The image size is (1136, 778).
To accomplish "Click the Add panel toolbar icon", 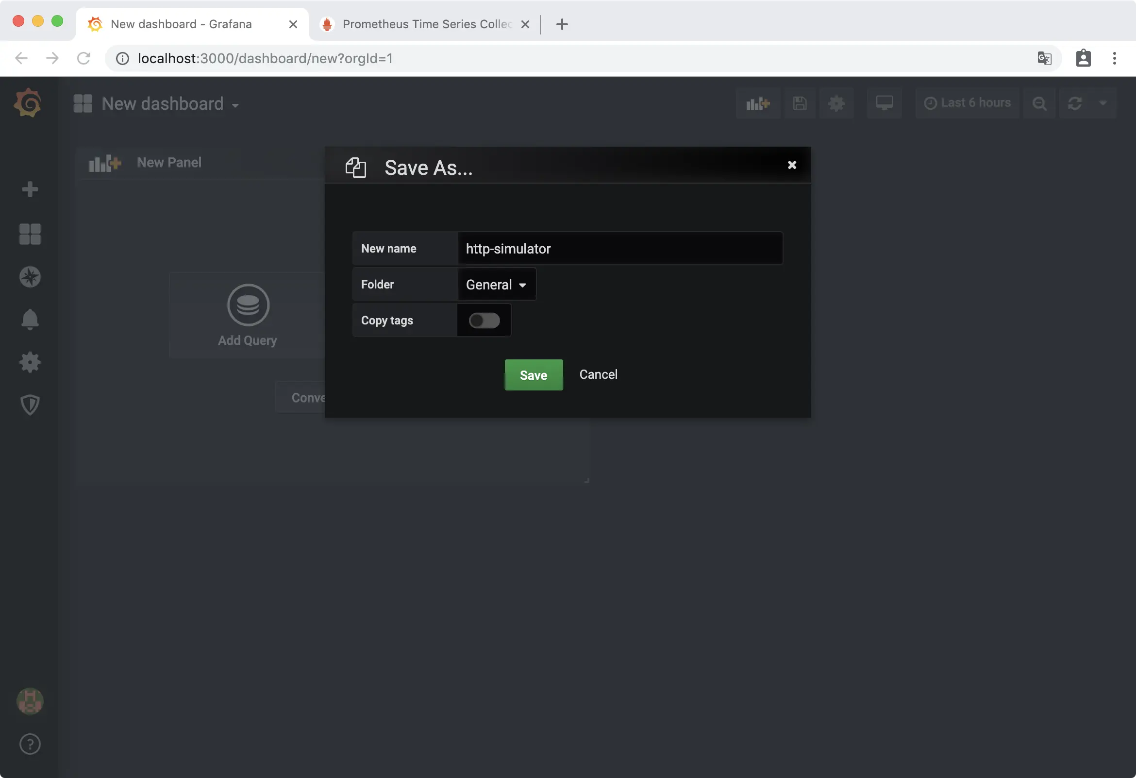I will 758,103.
